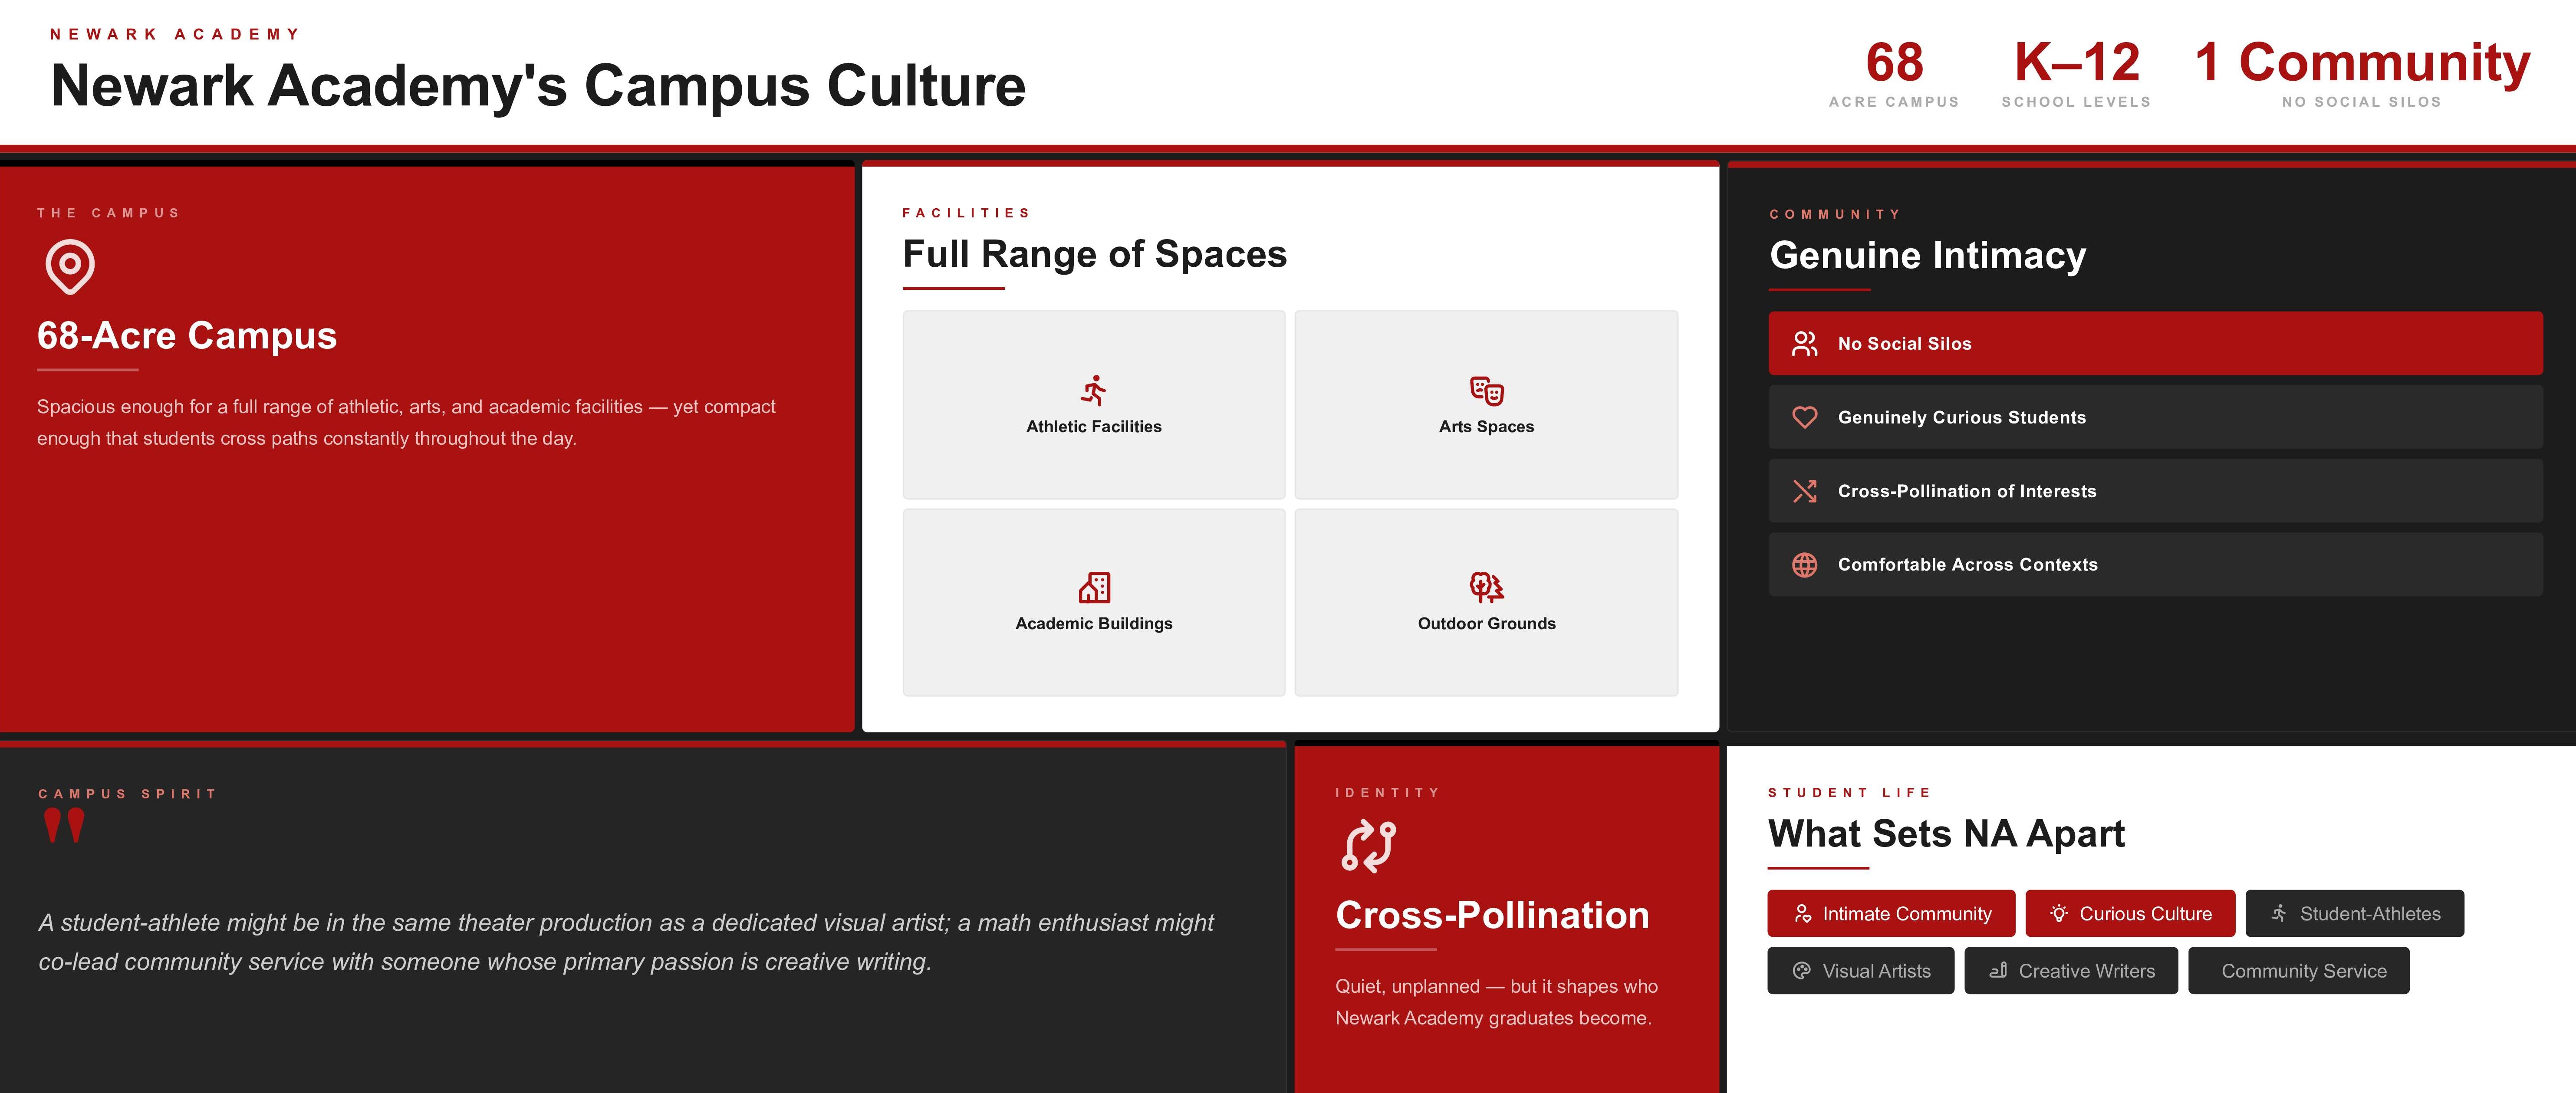Click the Student-Athletes tag

click(2354, 914)
